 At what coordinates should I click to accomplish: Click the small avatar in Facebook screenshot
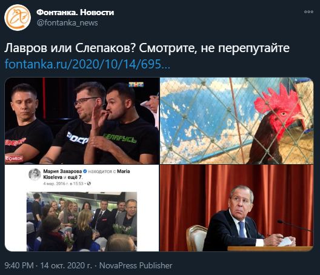35,174
